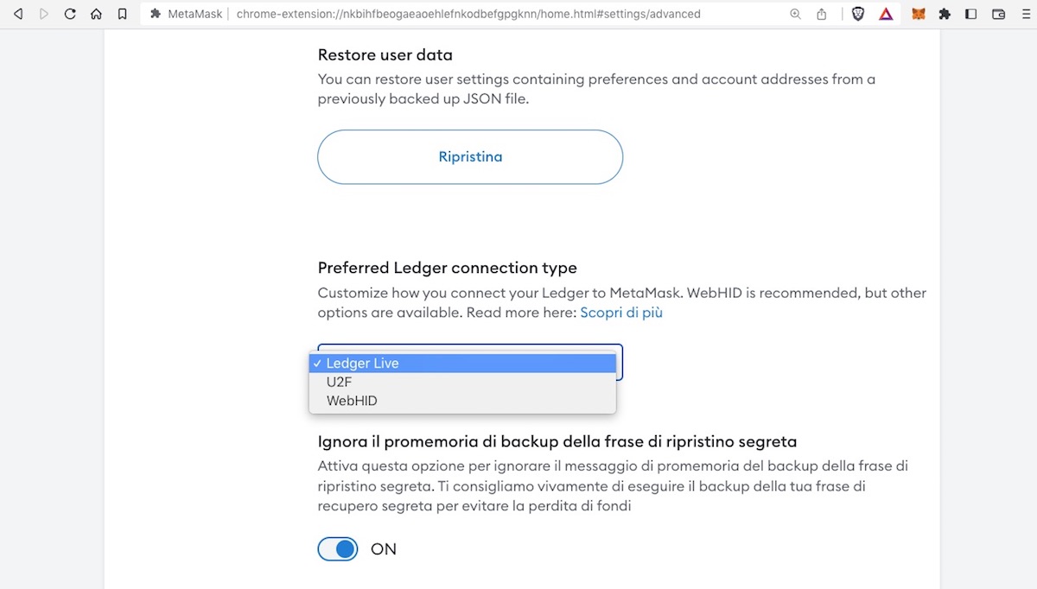The image size is (1037, 589).
Task: Open the Brave Shields lion icon
Action: (x=858, y=14)
